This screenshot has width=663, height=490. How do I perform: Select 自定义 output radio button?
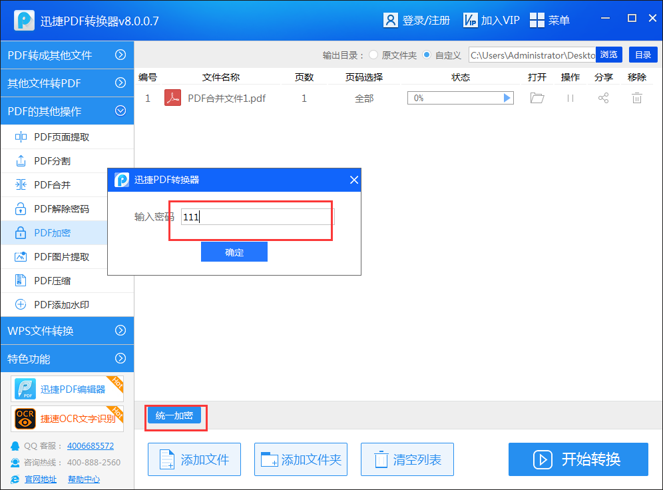tap(427, 55)
